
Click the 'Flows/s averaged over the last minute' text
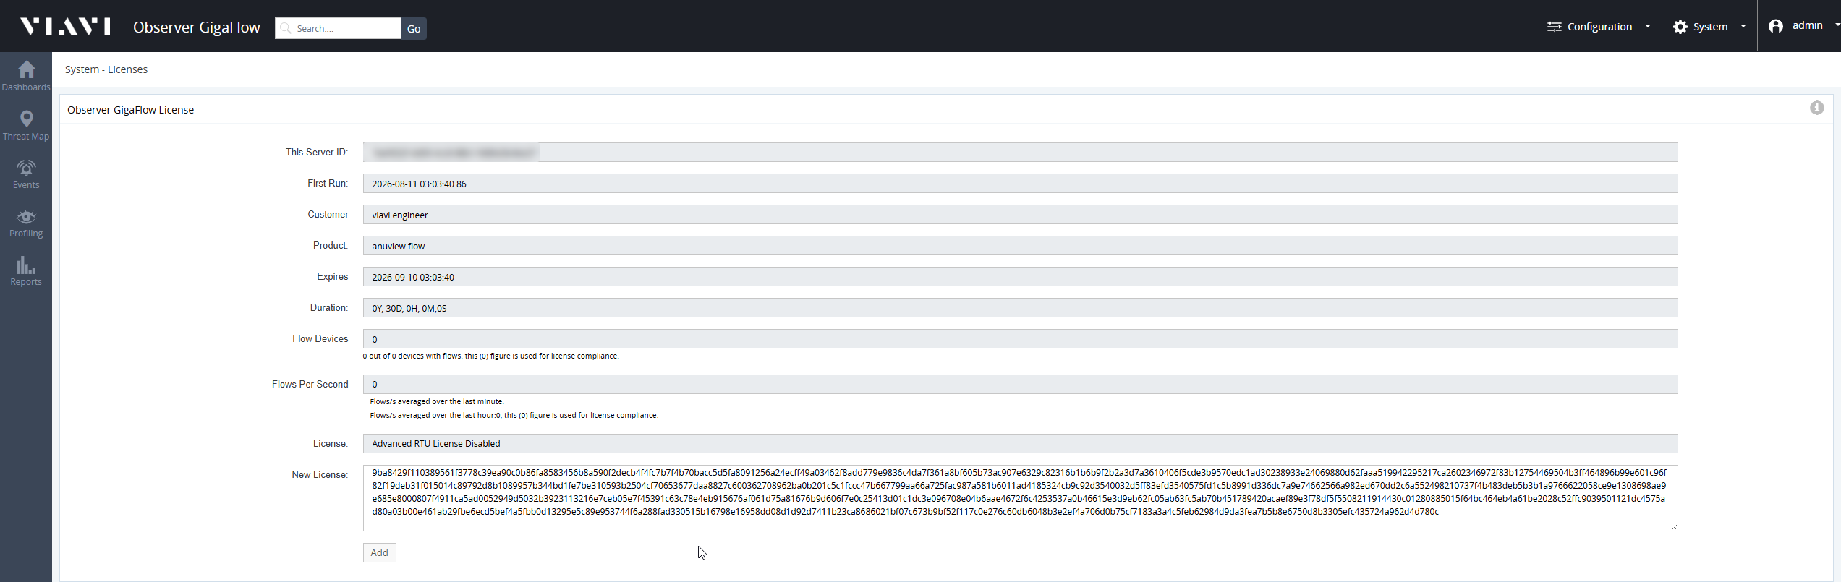(x=437, y=401)
